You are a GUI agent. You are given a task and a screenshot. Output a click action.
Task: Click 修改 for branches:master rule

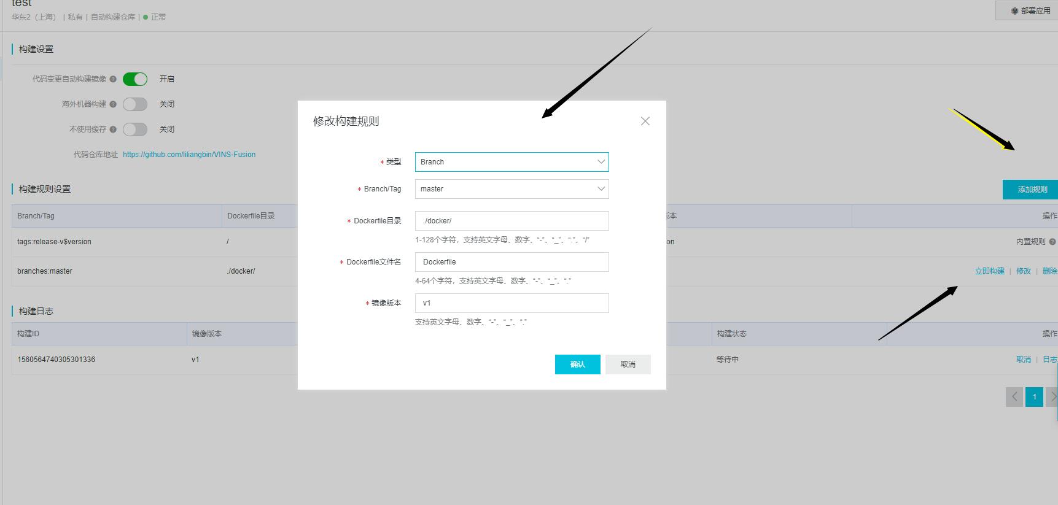pyautogui.click(x=1024, y=271)
